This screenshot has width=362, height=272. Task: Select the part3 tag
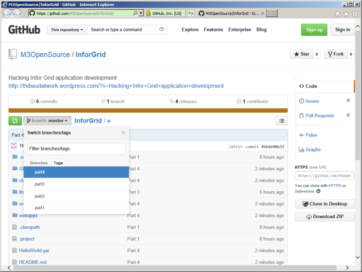coord(39,184)
